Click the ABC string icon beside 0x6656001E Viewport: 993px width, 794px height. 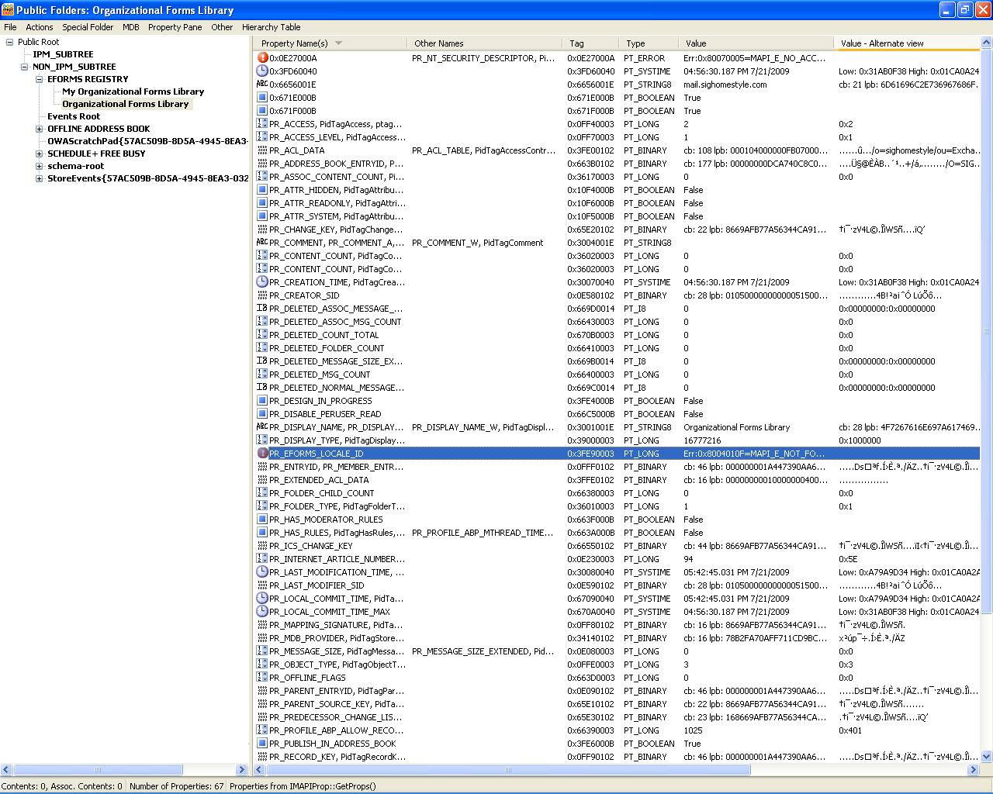pos(262,85)
